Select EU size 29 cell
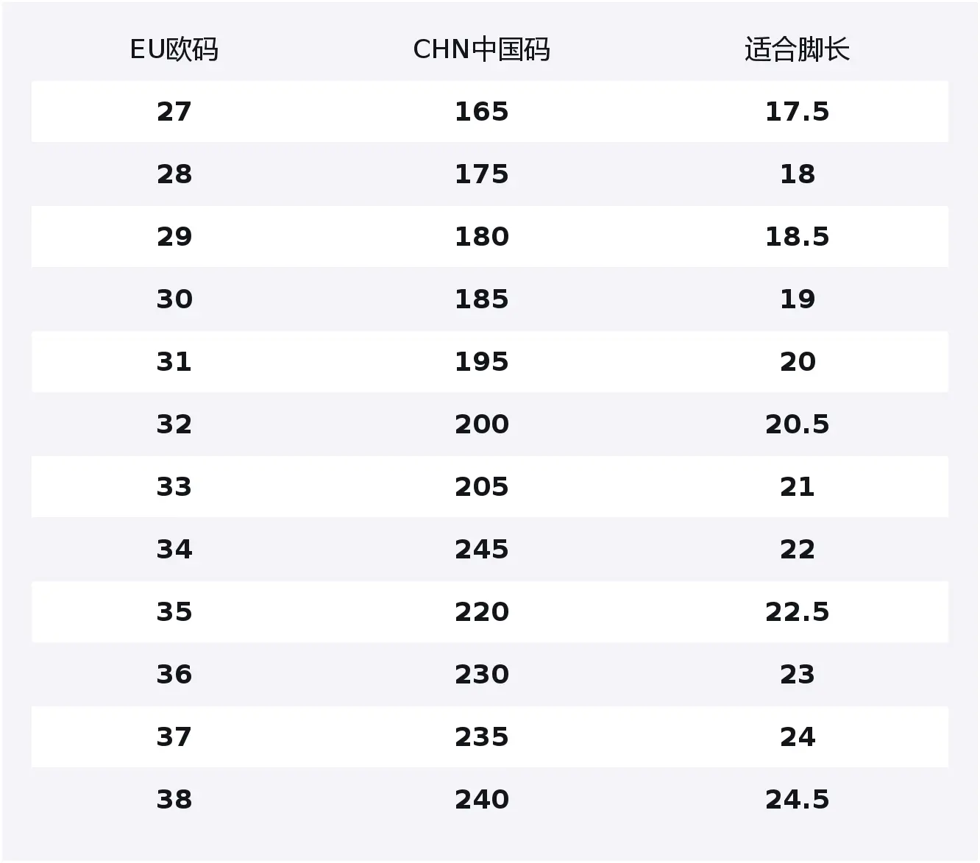This screenshot has height=863, width=980. pos(174,237)
